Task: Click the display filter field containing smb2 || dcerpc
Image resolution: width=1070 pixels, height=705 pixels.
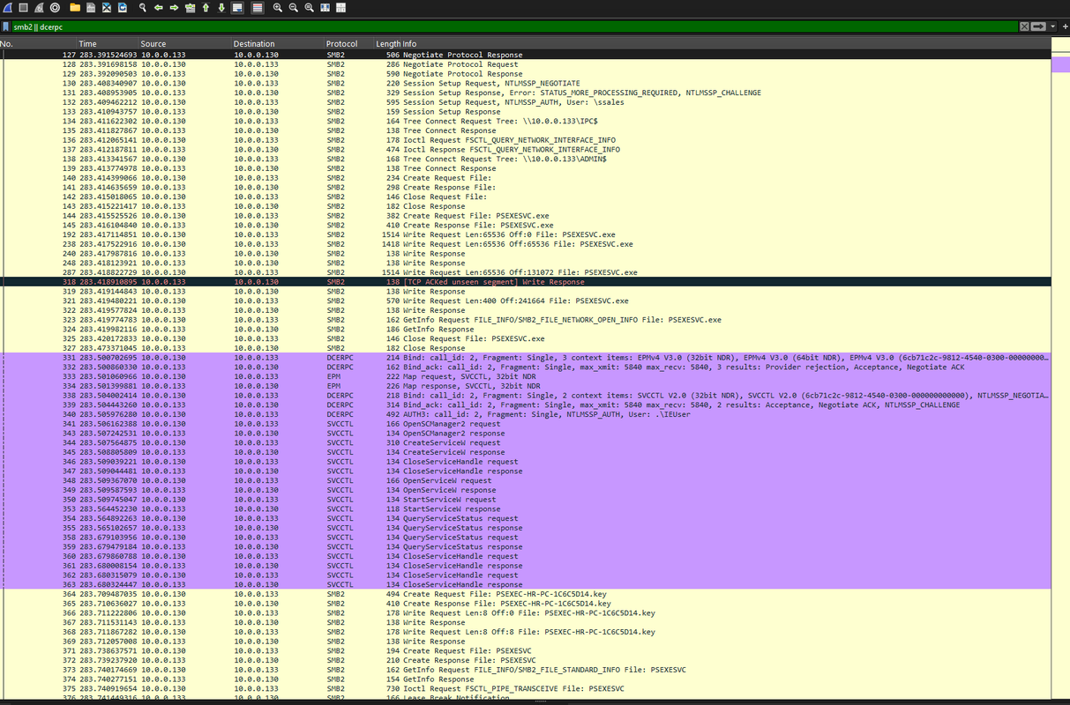Action: click(515, 26)
